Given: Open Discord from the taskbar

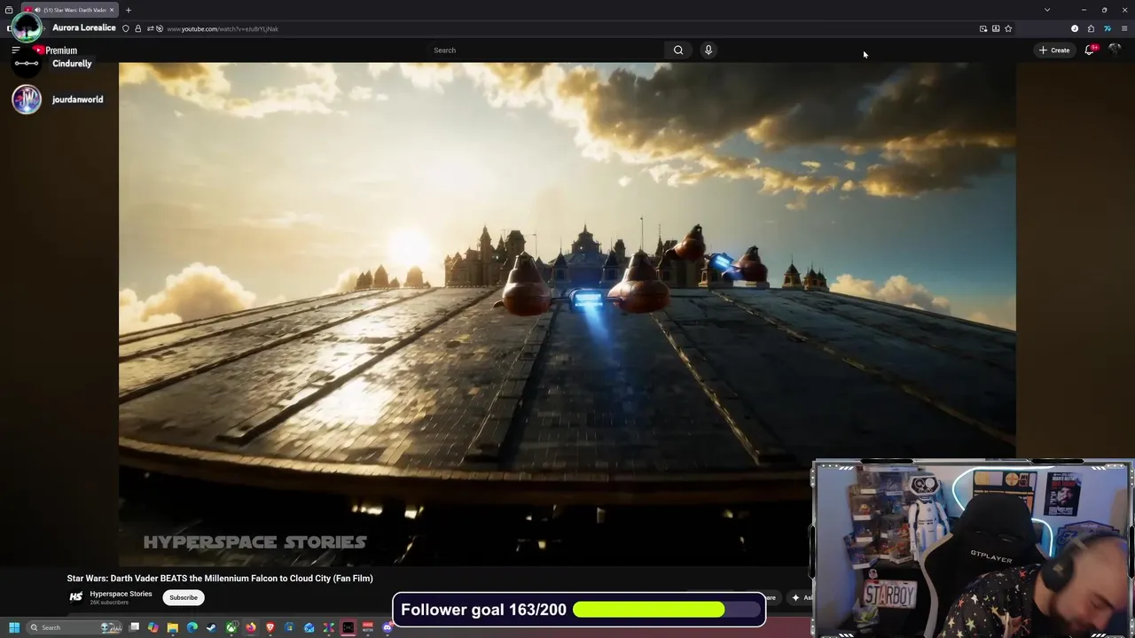Looking at the screenshot, I should [387, 627].
